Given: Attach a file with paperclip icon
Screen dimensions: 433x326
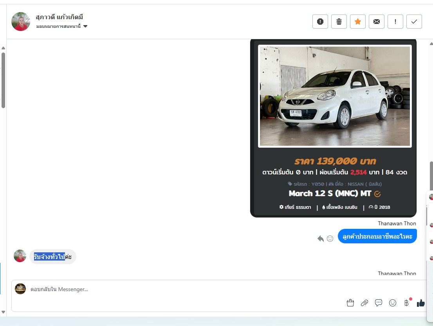Looking at the screenshot, I should tap(364, 303).
